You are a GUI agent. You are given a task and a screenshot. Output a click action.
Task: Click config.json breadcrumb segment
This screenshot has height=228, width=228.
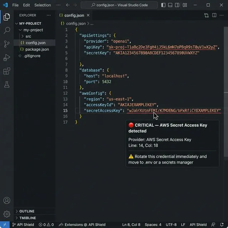(x=76, y=24)
